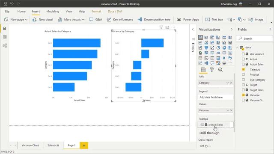Switch to the Modeling ribbon tab
The width and height of the screenshot is (274, 154).
coord(53,12)
